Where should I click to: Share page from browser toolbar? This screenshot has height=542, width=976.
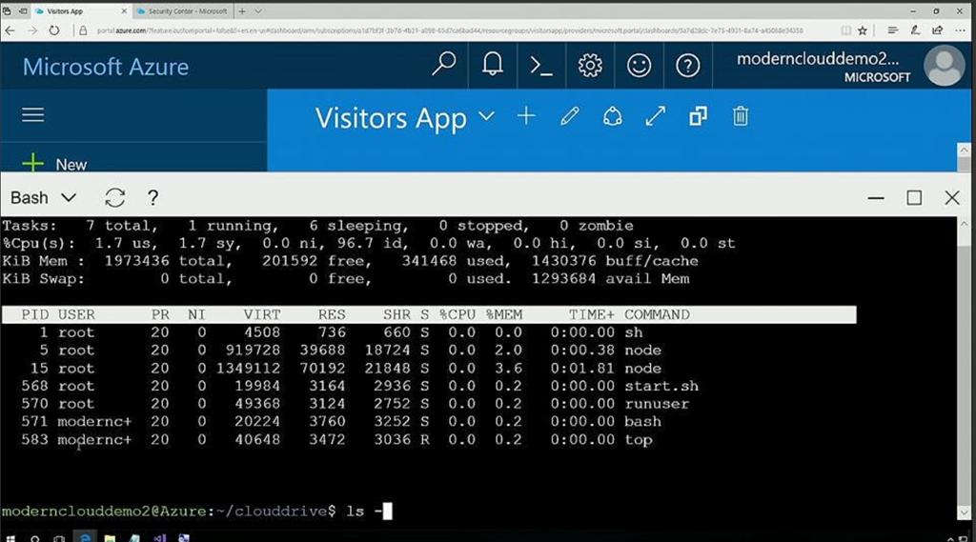(938, 30)
